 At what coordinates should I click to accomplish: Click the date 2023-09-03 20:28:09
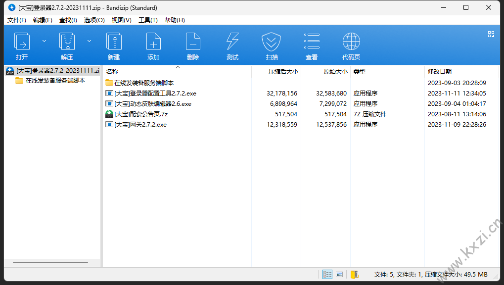(x=457, y=83)
